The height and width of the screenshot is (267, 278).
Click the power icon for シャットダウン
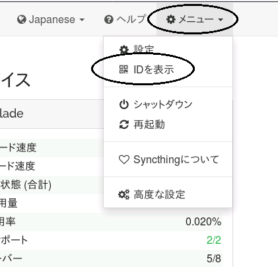pyautogui.click(x=124, y=104)
